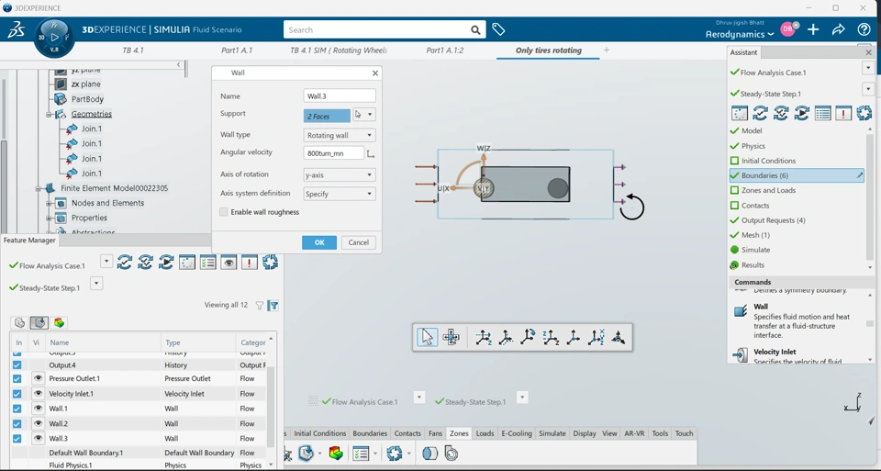Screen dimensions: 881x471
Task: Open Flow Analysis Case.1 dropdown in Feature Manager
Action: tap(106, 262)
